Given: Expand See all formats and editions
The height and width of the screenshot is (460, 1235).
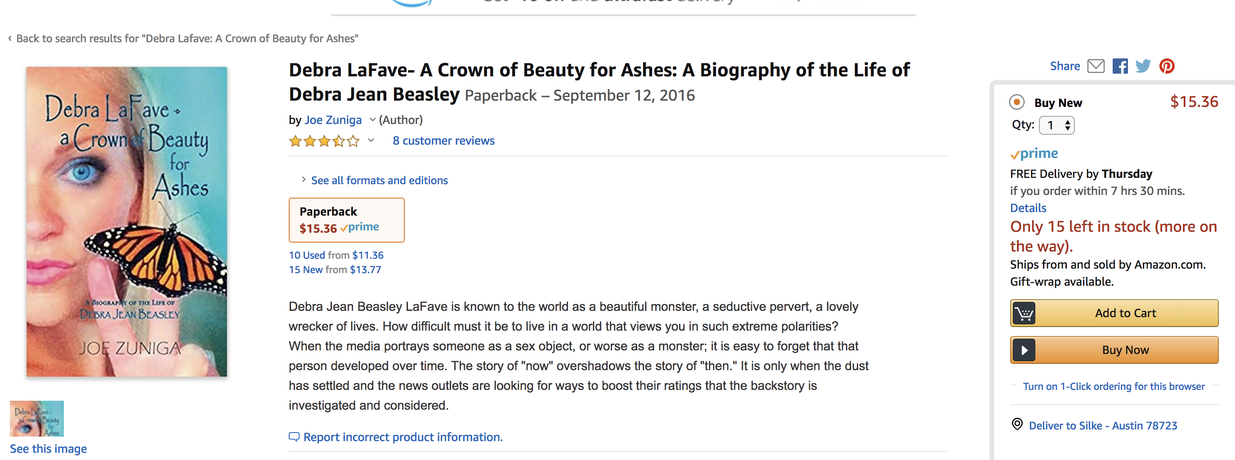Looking at the screenshot, I should coord(379,181).
